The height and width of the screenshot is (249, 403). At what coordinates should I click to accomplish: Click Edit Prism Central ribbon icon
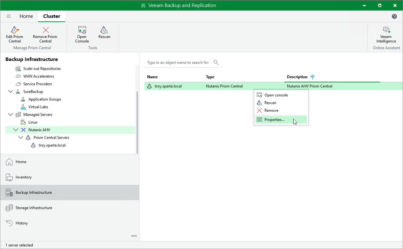(15, 30)
